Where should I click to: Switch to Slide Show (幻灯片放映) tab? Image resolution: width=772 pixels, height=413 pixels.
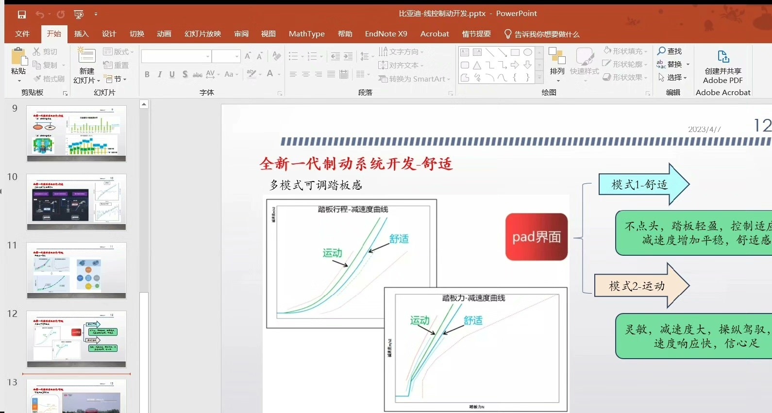202,34
